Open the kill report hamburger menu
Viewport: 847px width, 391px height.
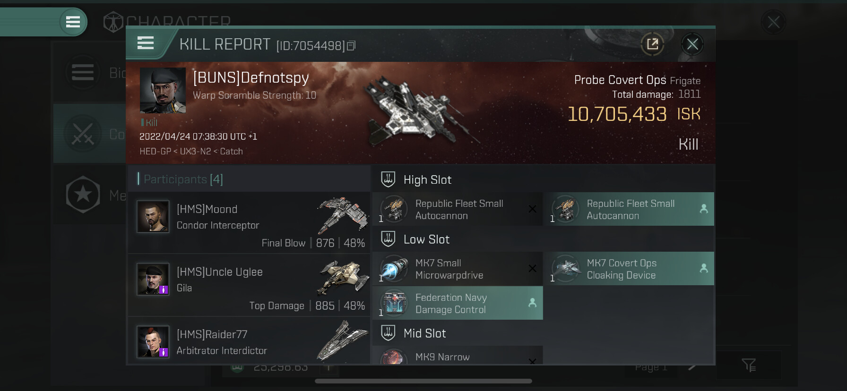(x=146, y=43)
